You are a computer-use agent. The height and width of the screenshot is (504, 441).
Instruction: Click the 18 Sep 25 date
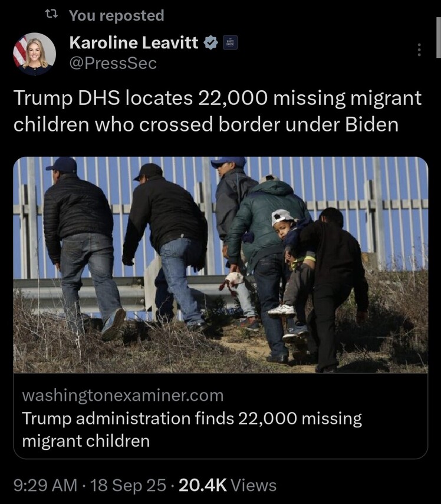pyautogui.click(x=129, y=485)
